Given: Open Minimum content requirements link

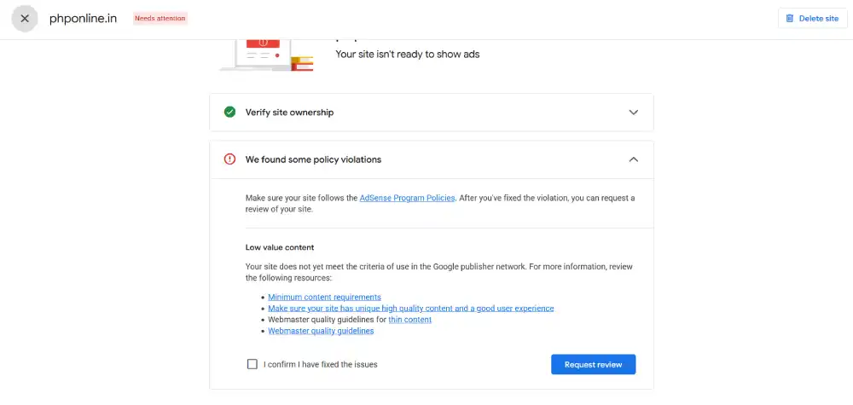Looking at the screenshot, I should (x=324, y=297).
